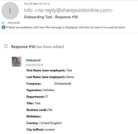Click the received date Tue 05-Mar-19 12:13
The image size is (138, 134).
click(x=37, y=4)
